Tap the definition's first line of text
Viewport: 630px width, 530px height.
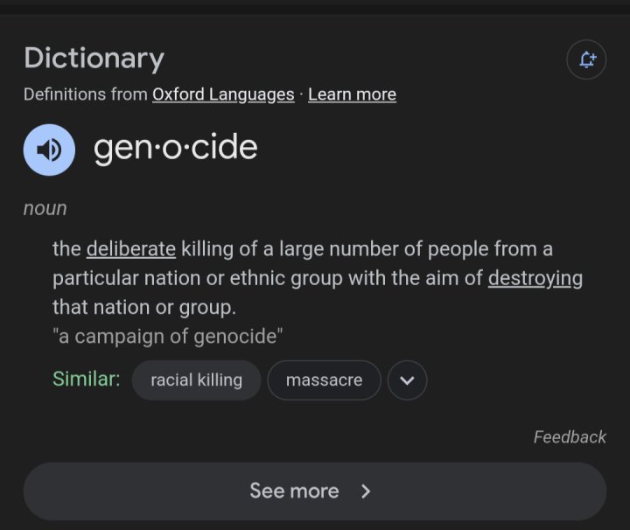(x=303, y=248)
